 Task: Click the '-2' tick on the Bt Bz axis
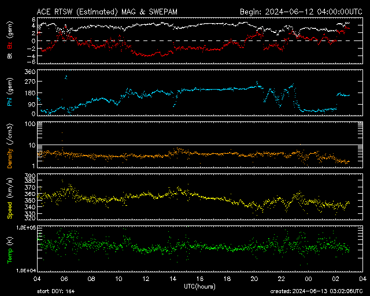tap(32, 49)
